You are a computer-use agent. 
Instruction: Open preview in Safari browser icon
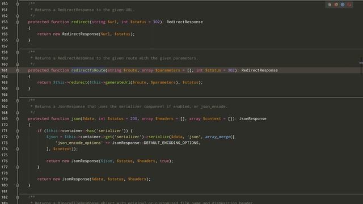(343, 5)
